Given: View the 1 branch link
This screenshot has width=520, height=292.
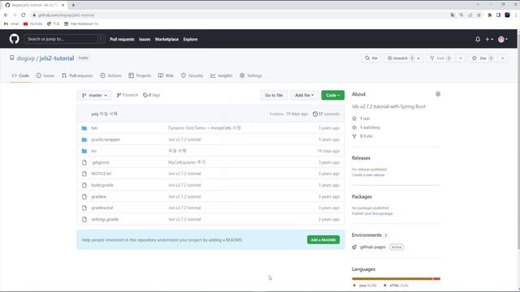Looking at the screenshot, I should 128,95.
